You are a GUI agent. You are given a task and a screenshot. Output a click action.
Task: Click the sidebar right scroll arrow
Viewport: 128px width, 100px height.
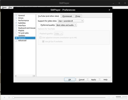tap(34, 76)
